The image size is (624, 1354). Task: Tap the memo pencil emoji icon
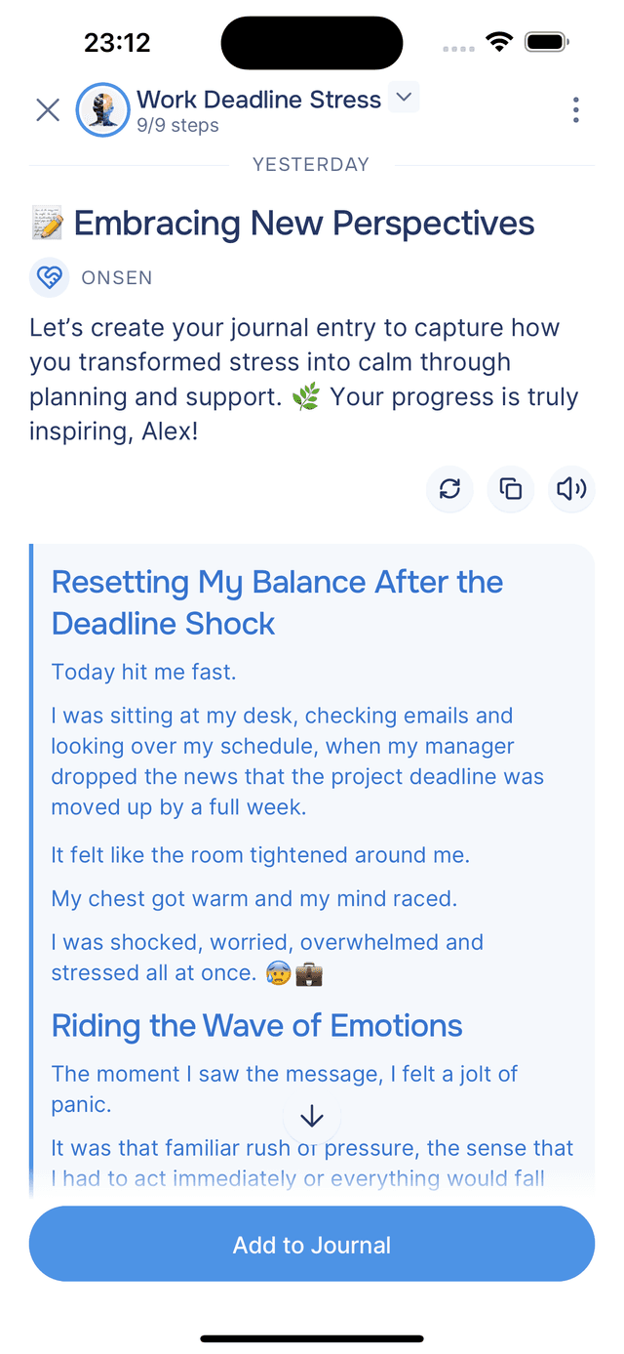[47, 224]
